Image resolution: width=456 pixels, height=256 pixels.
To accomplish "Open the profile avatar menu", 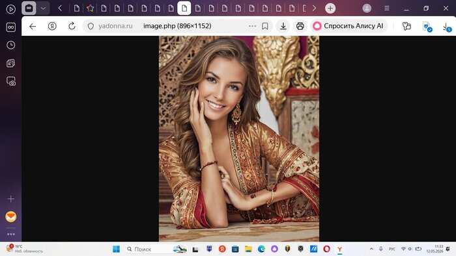I will 367,8.
